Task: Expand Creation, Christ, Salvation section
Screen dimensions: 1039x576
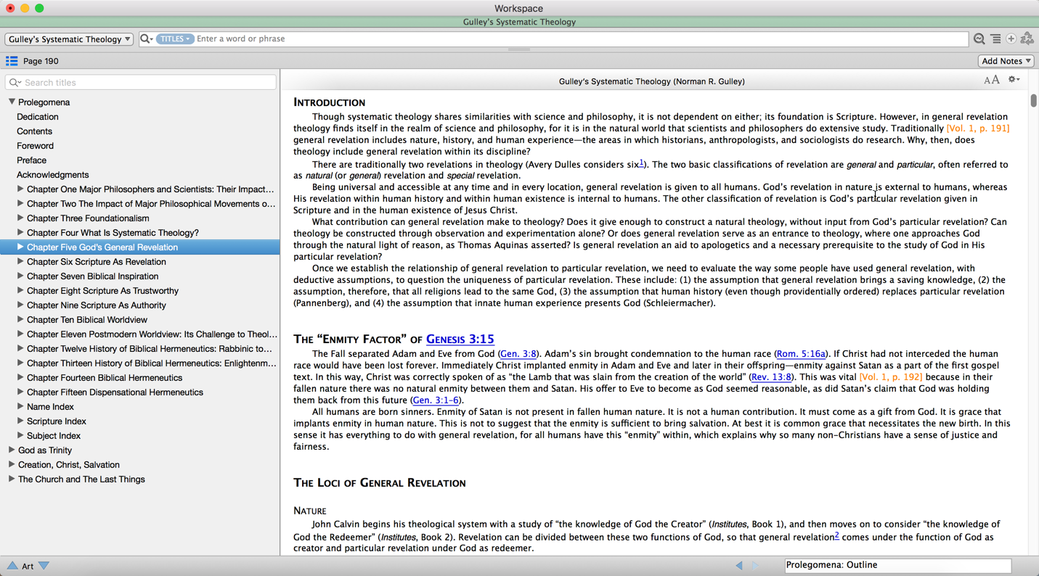Action: [12, 464]
